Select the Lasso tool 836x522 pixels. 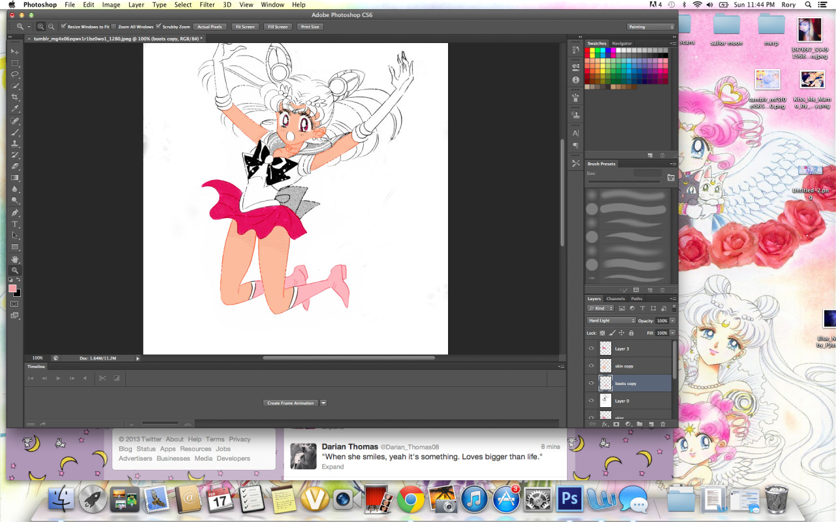tap(15, 74)
